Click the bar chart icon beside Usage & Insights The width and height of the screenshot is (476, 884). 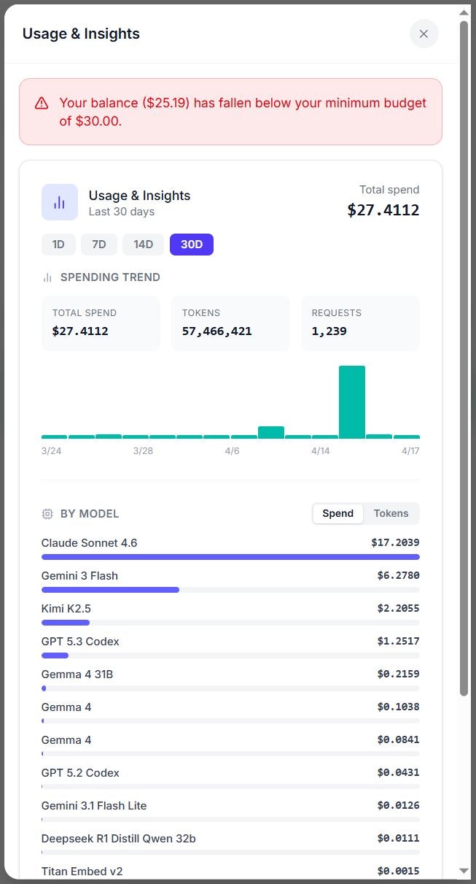[60, 202]
